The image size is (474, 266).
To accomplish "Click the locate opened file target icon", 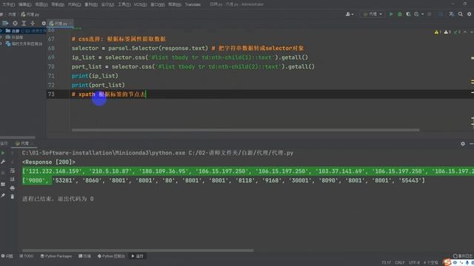I will click(15, 23).
